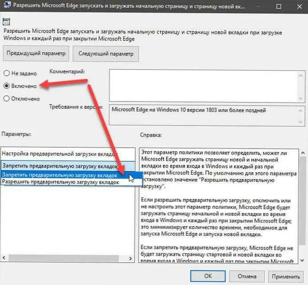Select the 'Не задано' radio button

tap(7, 73)
